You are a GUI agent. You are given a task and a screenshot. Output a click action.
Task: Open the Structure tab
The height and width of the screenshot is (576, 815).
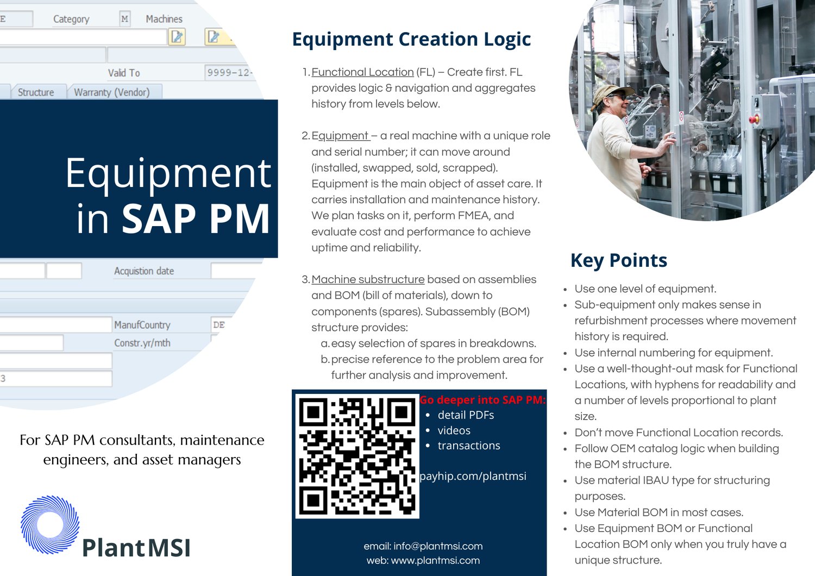[x=36, y=92]
